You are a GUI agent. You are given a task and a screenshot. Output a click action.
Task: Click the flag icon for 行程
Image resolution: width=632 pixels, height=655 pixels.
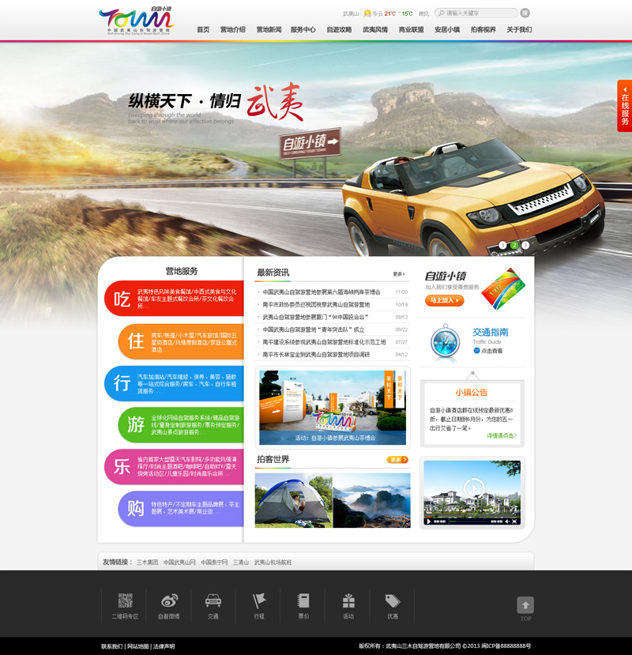tap(259, 600)
